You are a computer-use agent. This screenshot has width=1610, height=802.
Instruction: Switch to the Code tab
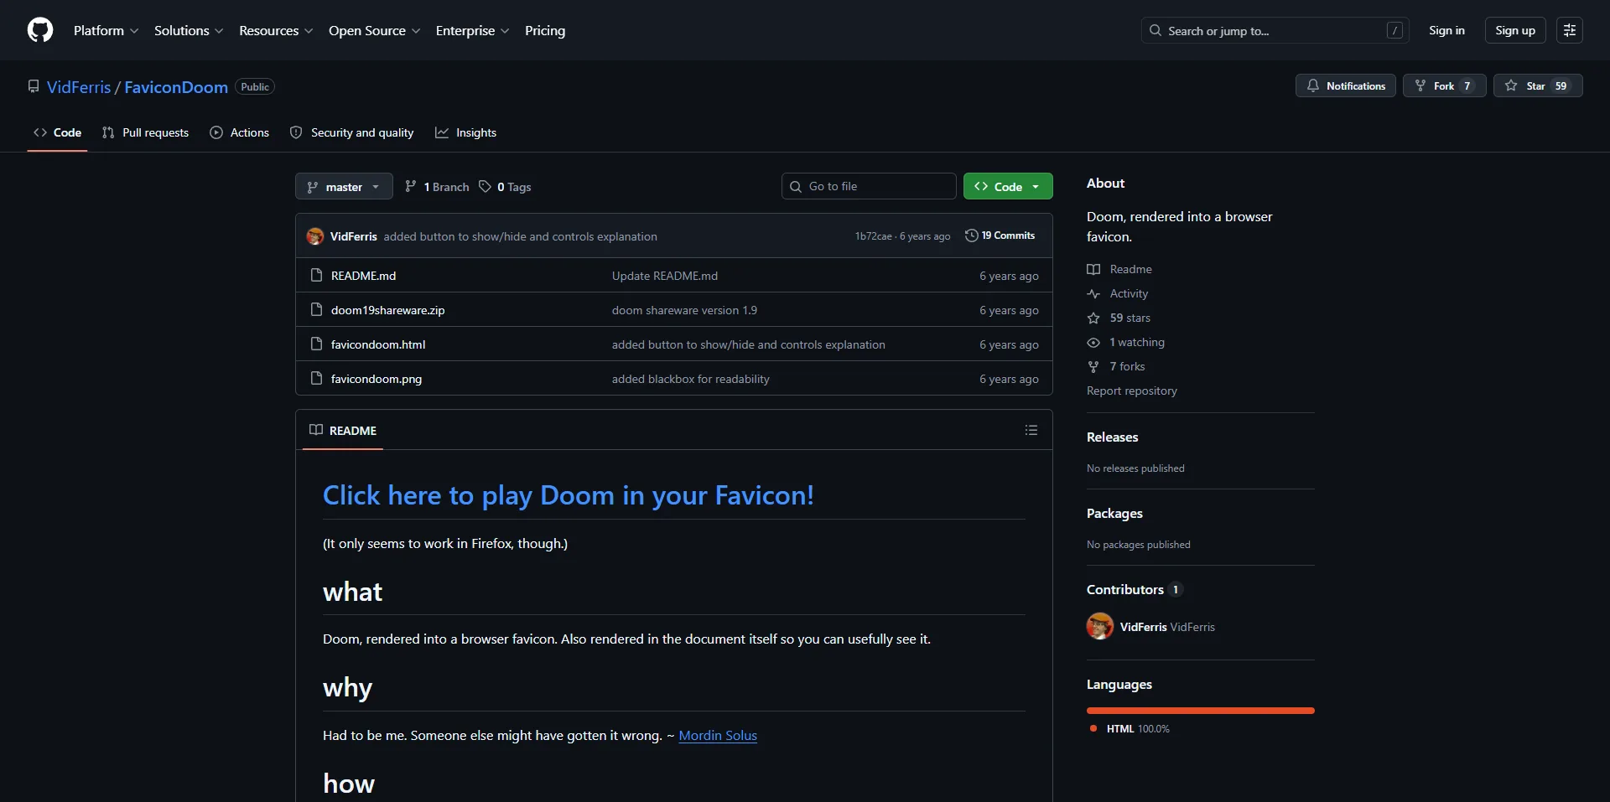57,132
